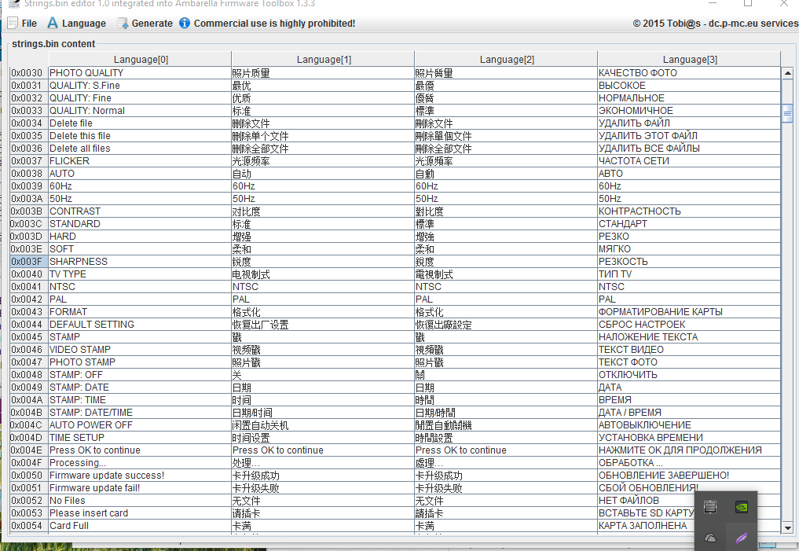The image size is (799, 551).
Task: Click the NVIDIA tray icon
Action: coord(741,507)
